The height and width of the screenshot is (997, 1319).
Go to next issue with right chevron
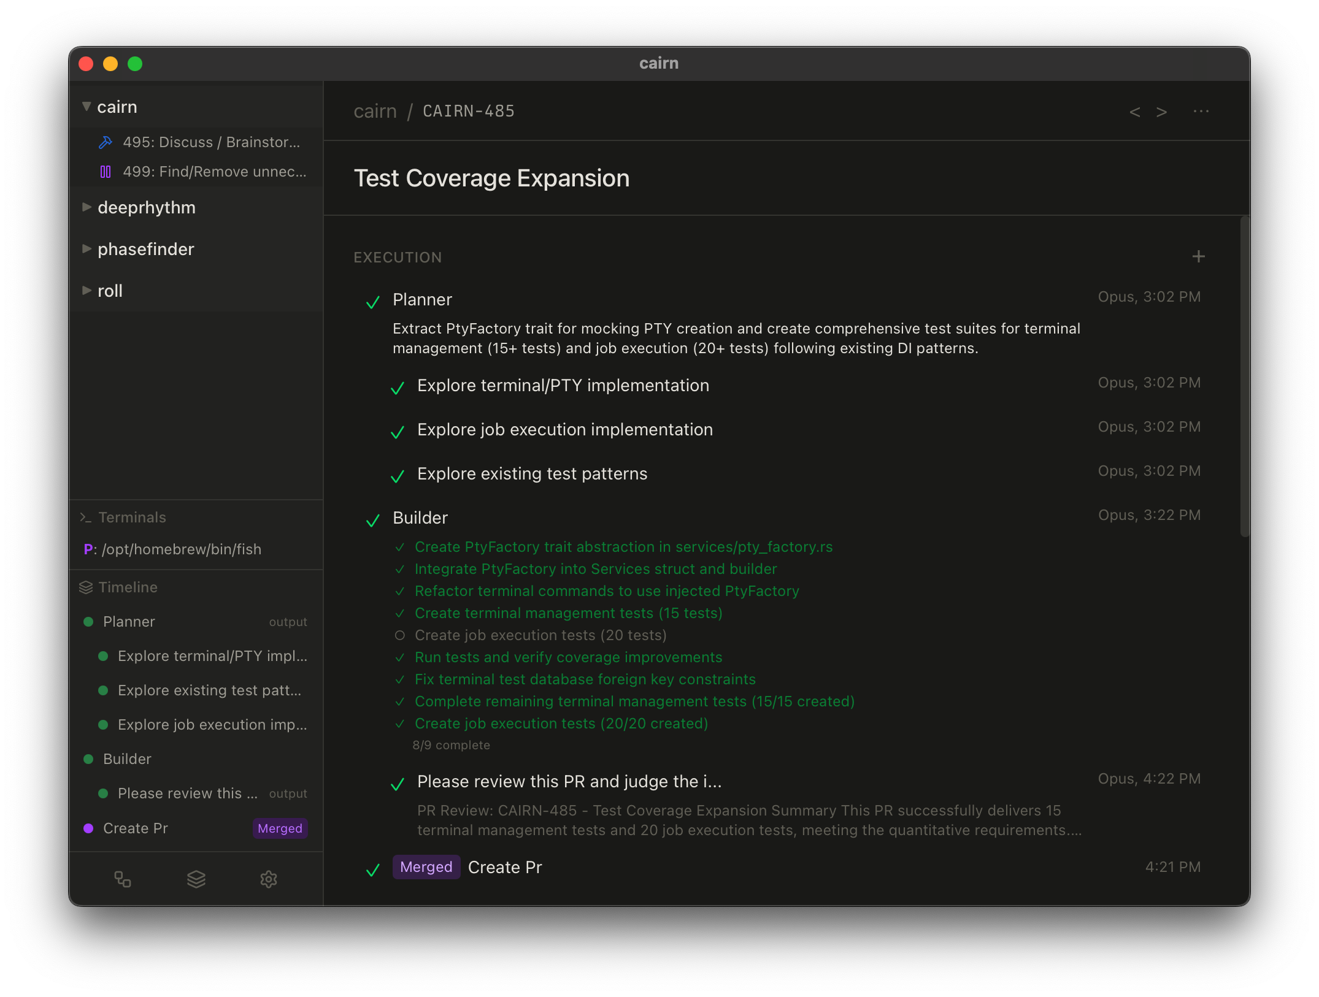1161,112
